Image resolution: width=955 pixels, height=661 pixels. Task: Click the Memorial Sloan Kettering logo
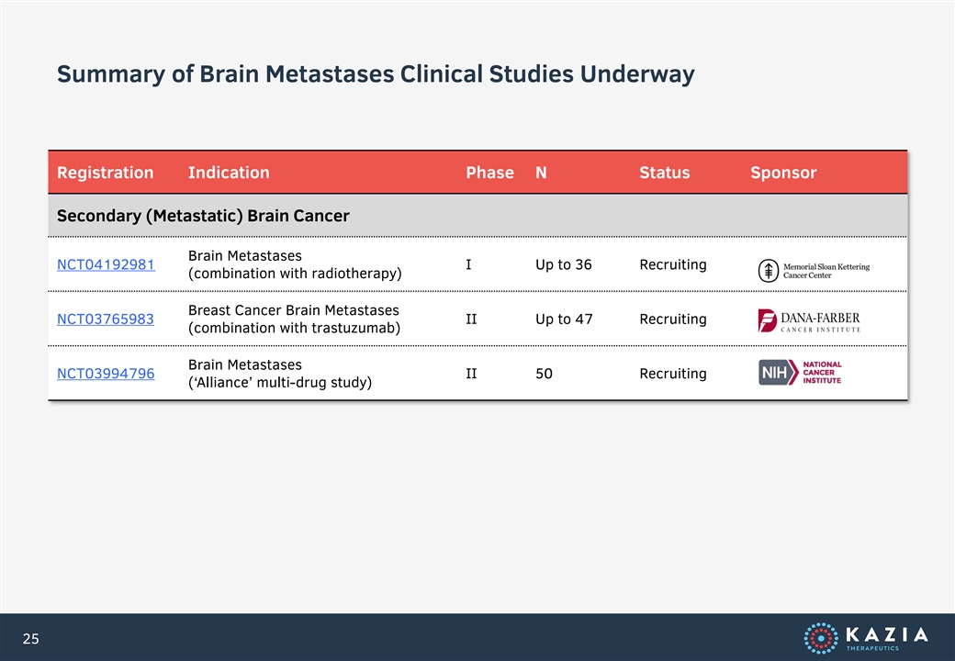(x=814, y=270)
